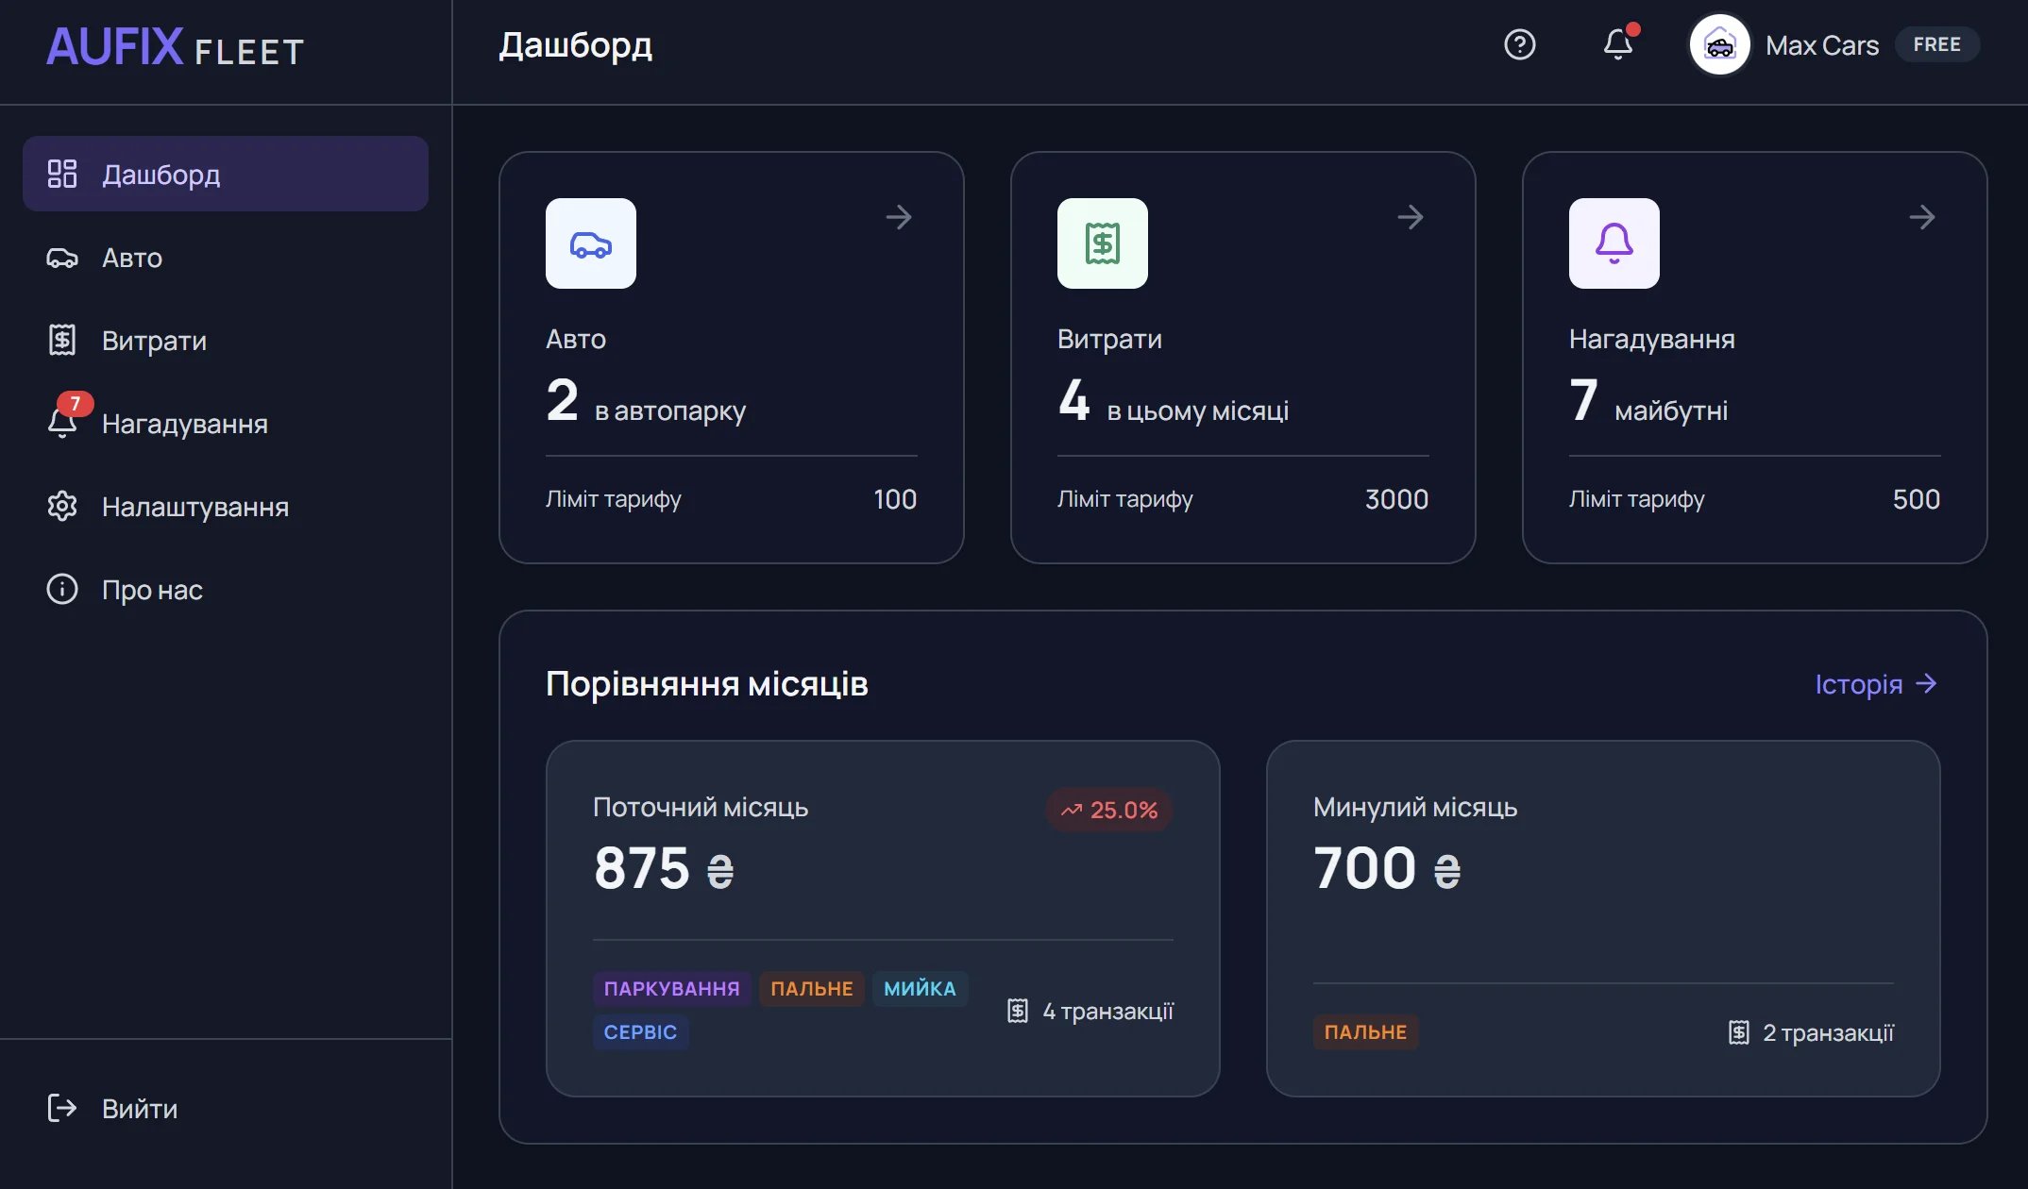
Task: Click the Max Cars account name
Action: click(x=1822, y=45)
